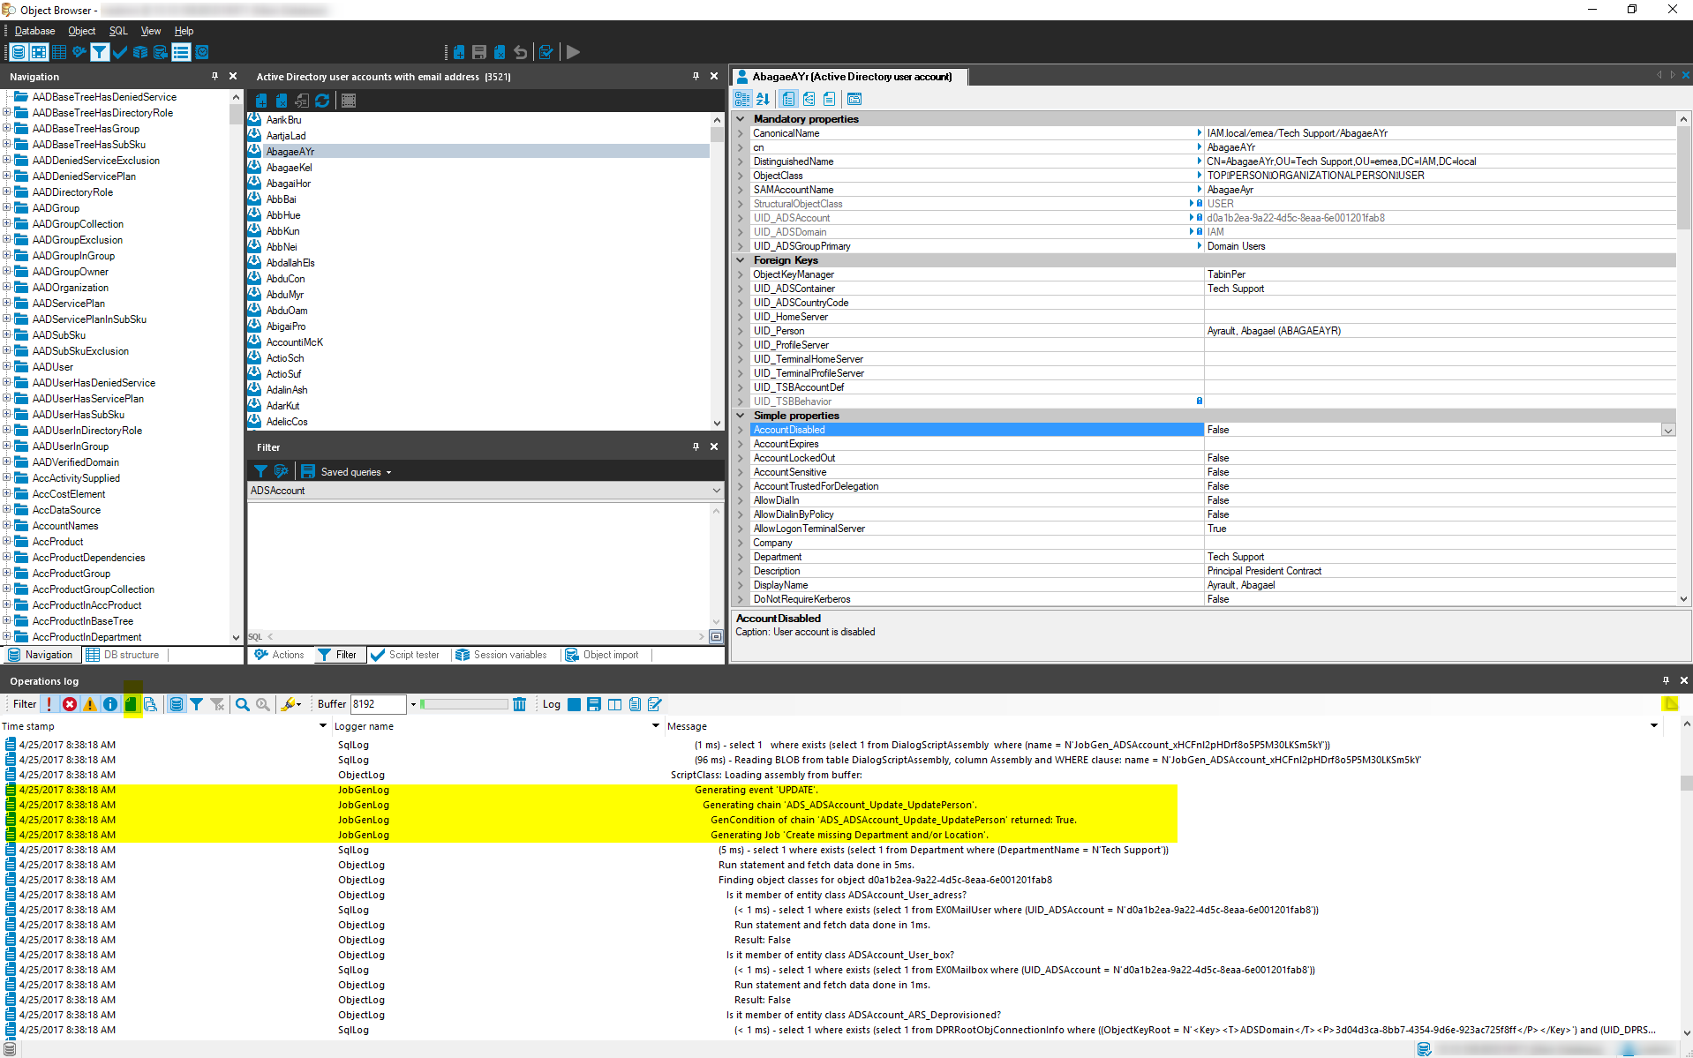
Task: Open search in the Operations log
Action: click(x=243, y=704)
